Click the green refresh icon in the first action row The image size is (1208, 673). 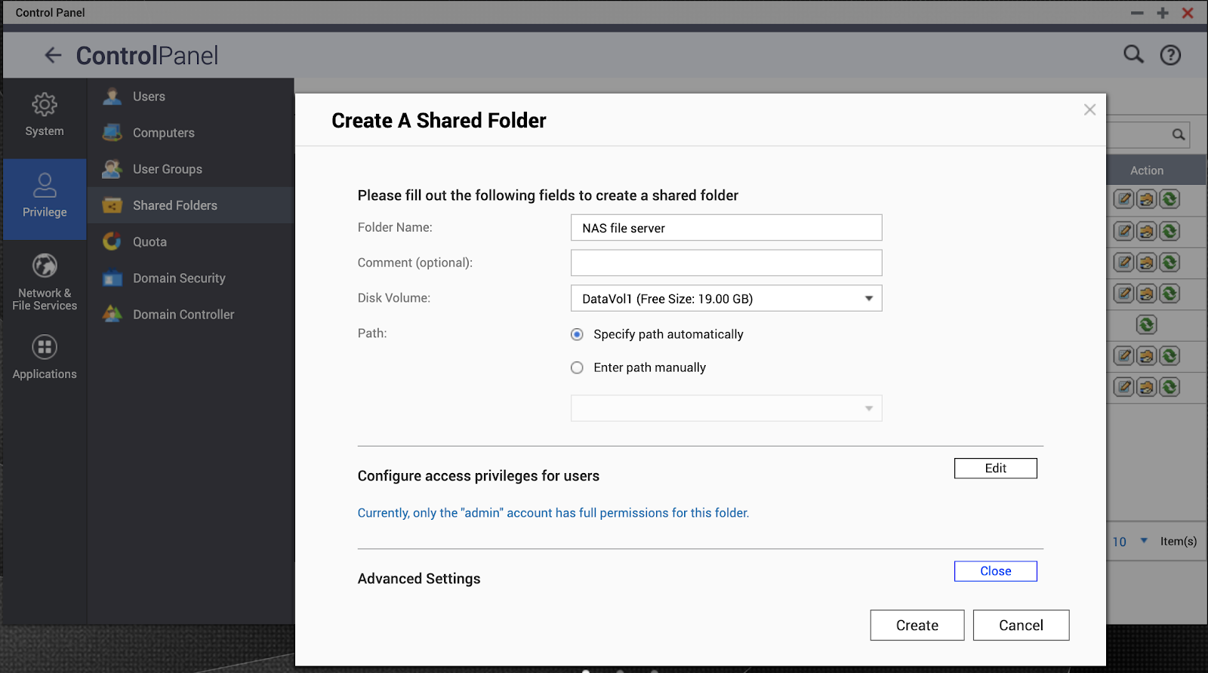point(1169,199)
